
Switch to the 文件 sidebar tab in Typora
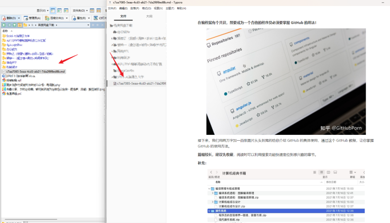click(123, 16)
